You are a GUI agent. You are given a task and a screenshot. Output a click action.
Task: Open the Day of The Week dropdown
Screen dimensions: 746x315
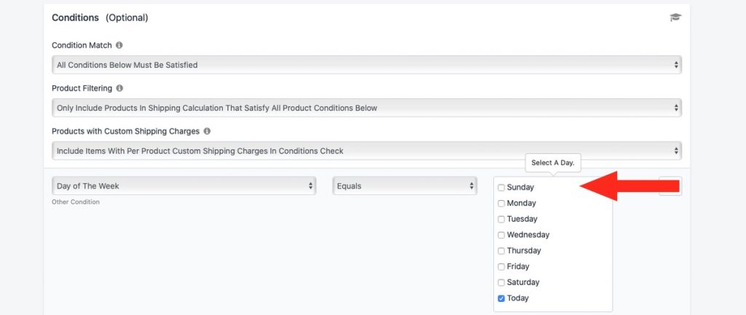click(x=184, y=186)
